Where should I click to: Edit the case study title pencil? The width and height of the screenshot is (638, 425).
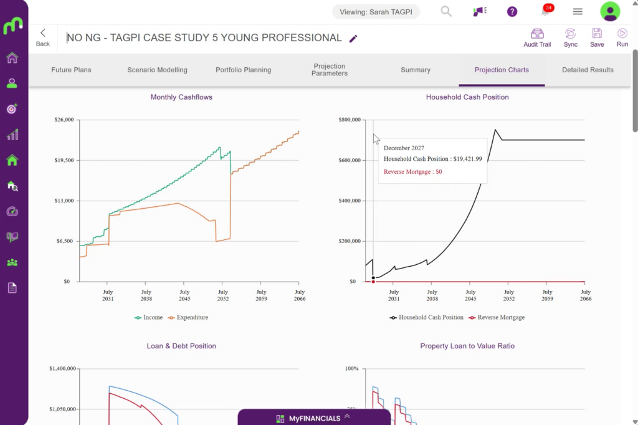pyautogui.click(x=353, y=38)
